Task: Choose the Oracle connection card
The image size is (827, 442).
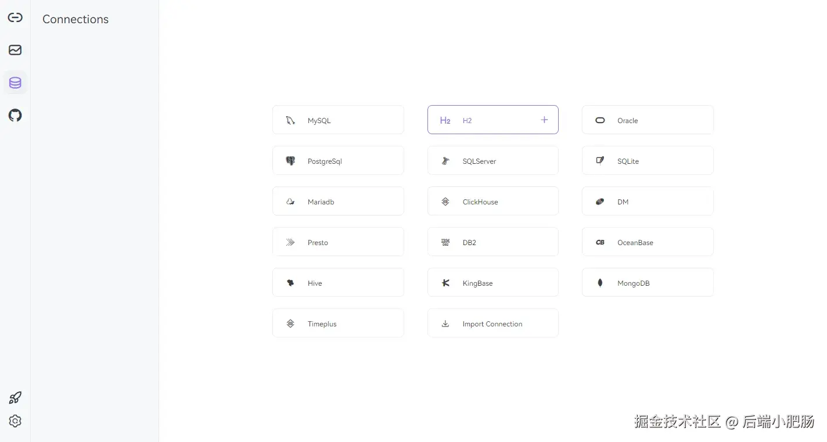Action: (647, 120)
